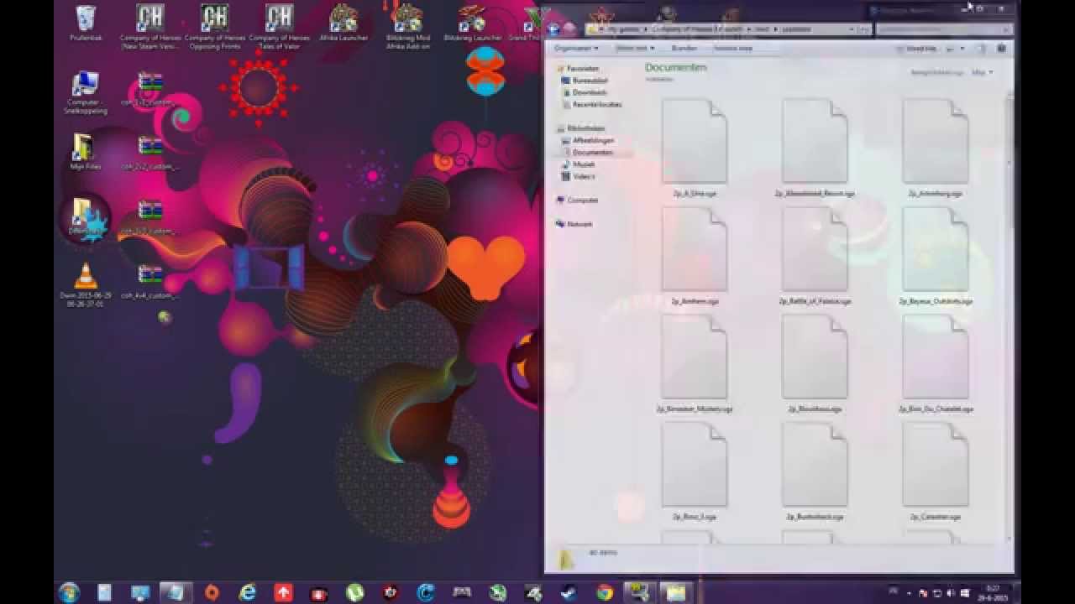Select Muziek in the navigation pane
Viewport: 1075px width, 604px height.
point(583,165)
